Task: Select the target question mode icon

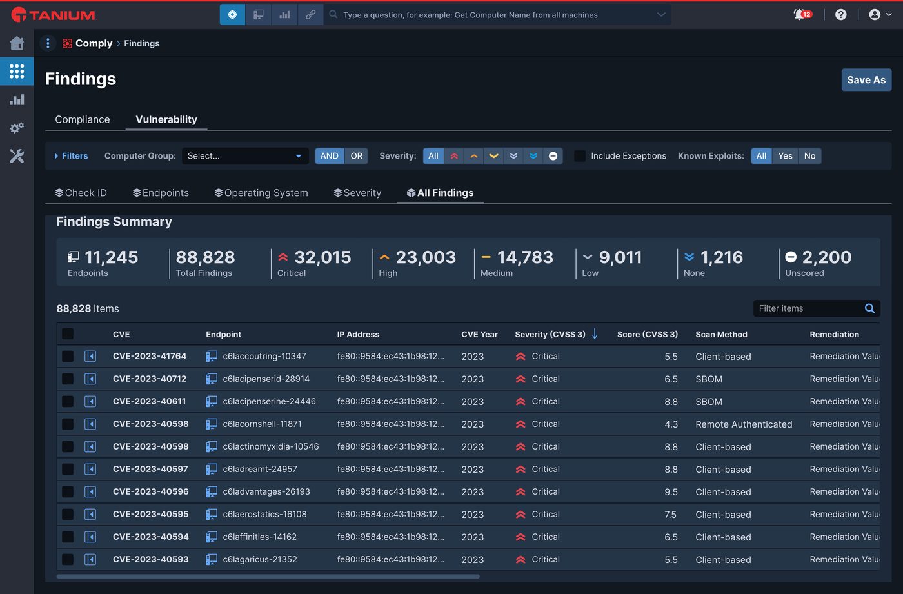Action: coord(232,14)
